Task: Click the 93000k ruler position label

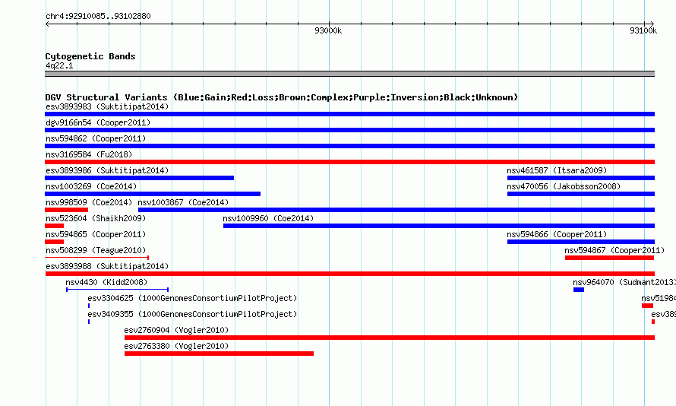Action: click(328, 30)
